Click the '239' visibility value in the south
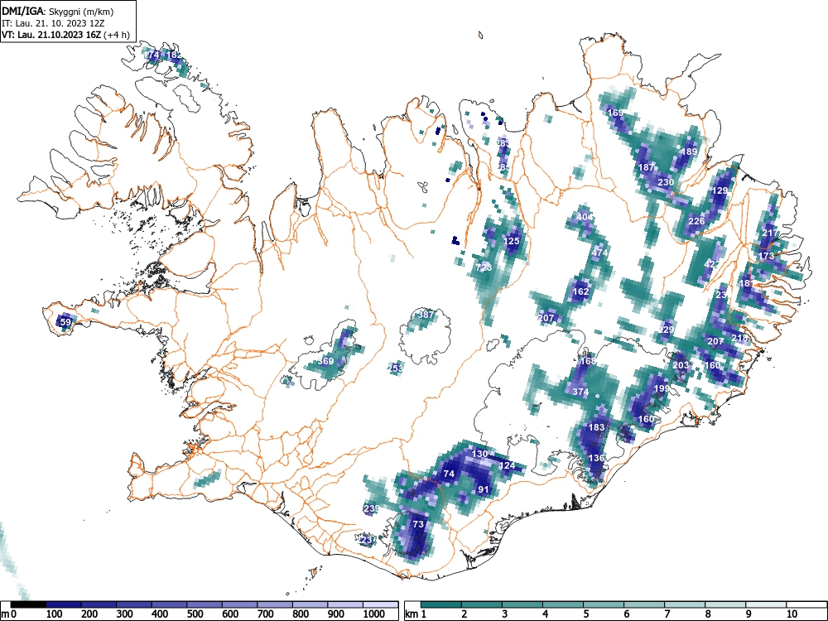The image size is (828, 621). [372, 509]
